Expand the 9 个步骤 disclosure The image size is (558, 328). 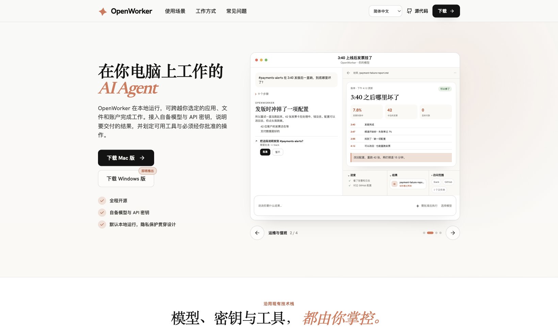[262, 94]
